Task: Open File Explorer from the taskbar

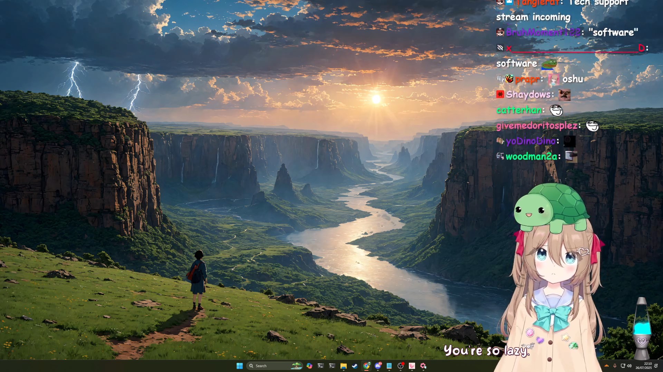Action: coord(343,366)
